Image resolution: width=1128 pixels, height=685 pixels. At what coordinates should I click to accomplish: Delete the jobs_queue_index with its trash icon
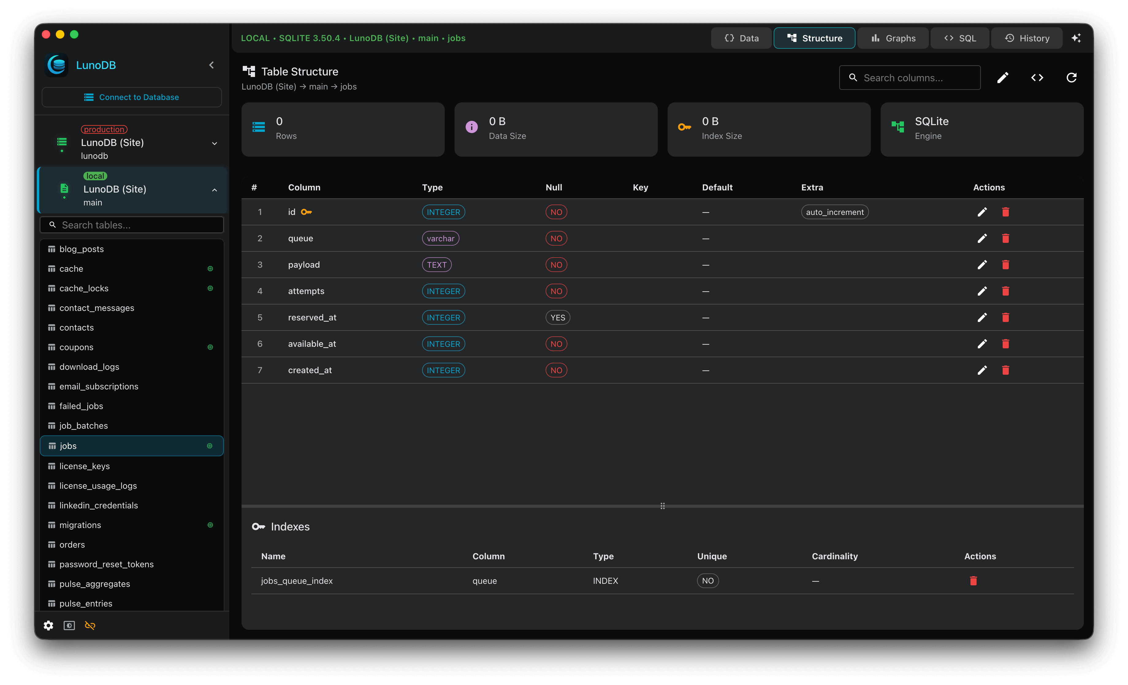coord(974,581)
